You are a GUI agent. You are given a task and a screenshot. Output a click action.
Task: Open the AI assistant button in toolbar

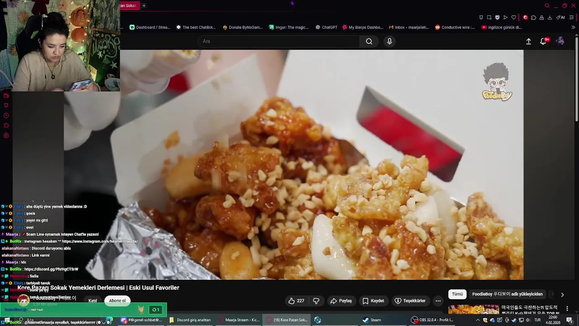[560, 18]
